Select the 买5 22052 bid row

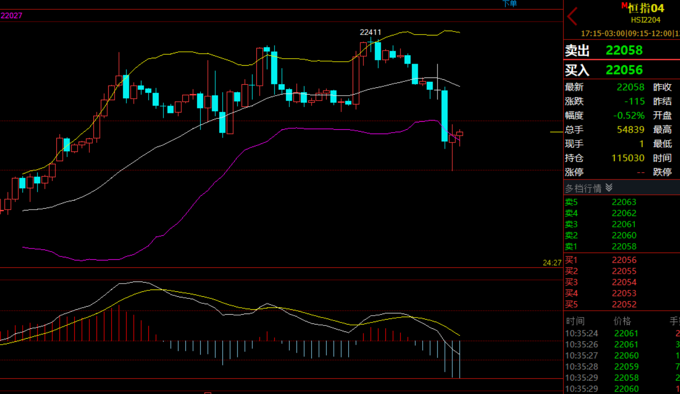tap(622, 305)
